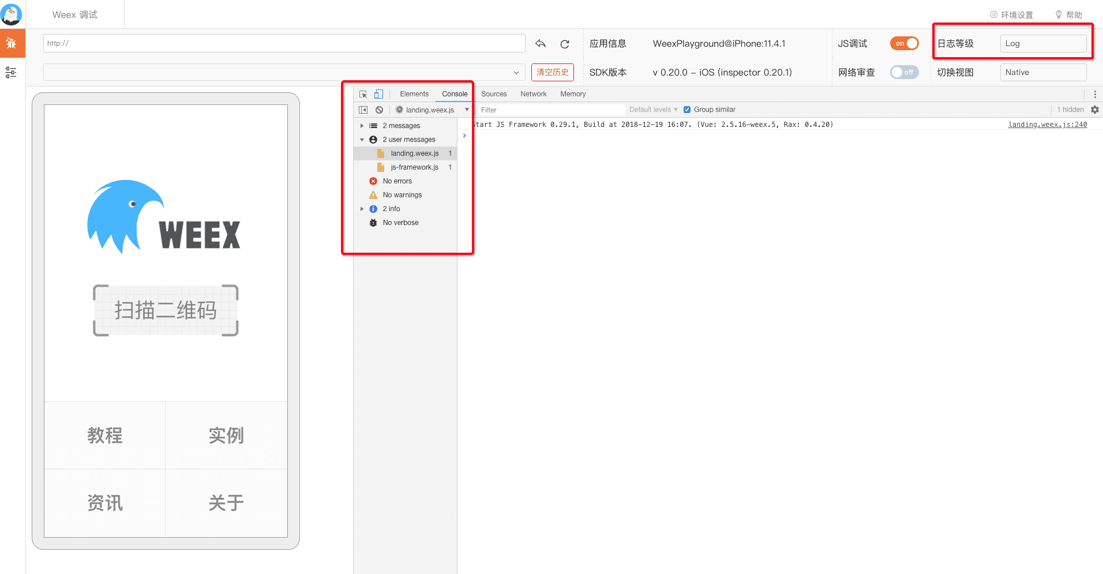Turn on the 网络审查 switch
Image resolution: width=1103 pixels, height=574 pixels.
pos(904,72)
